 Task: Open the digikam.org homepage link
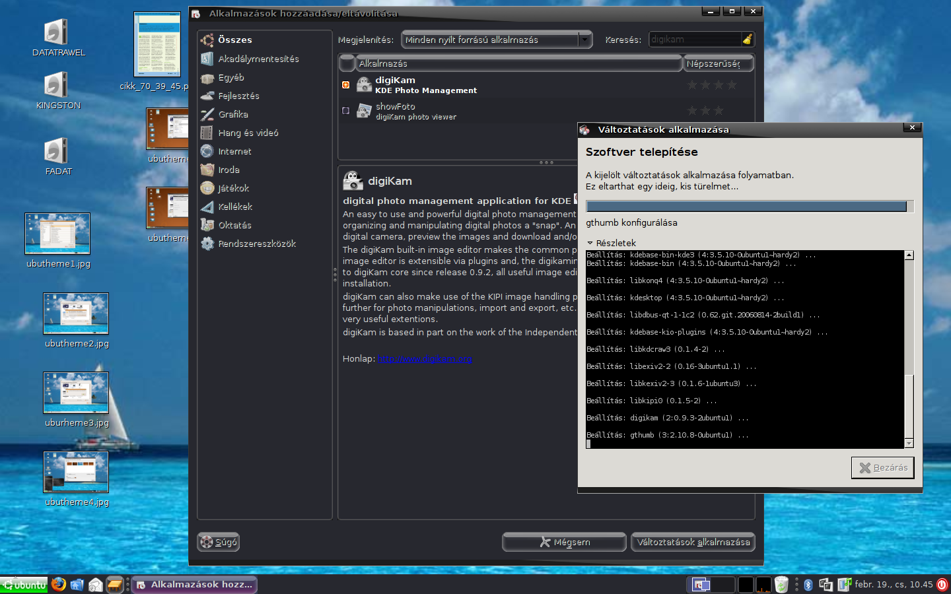425,358
